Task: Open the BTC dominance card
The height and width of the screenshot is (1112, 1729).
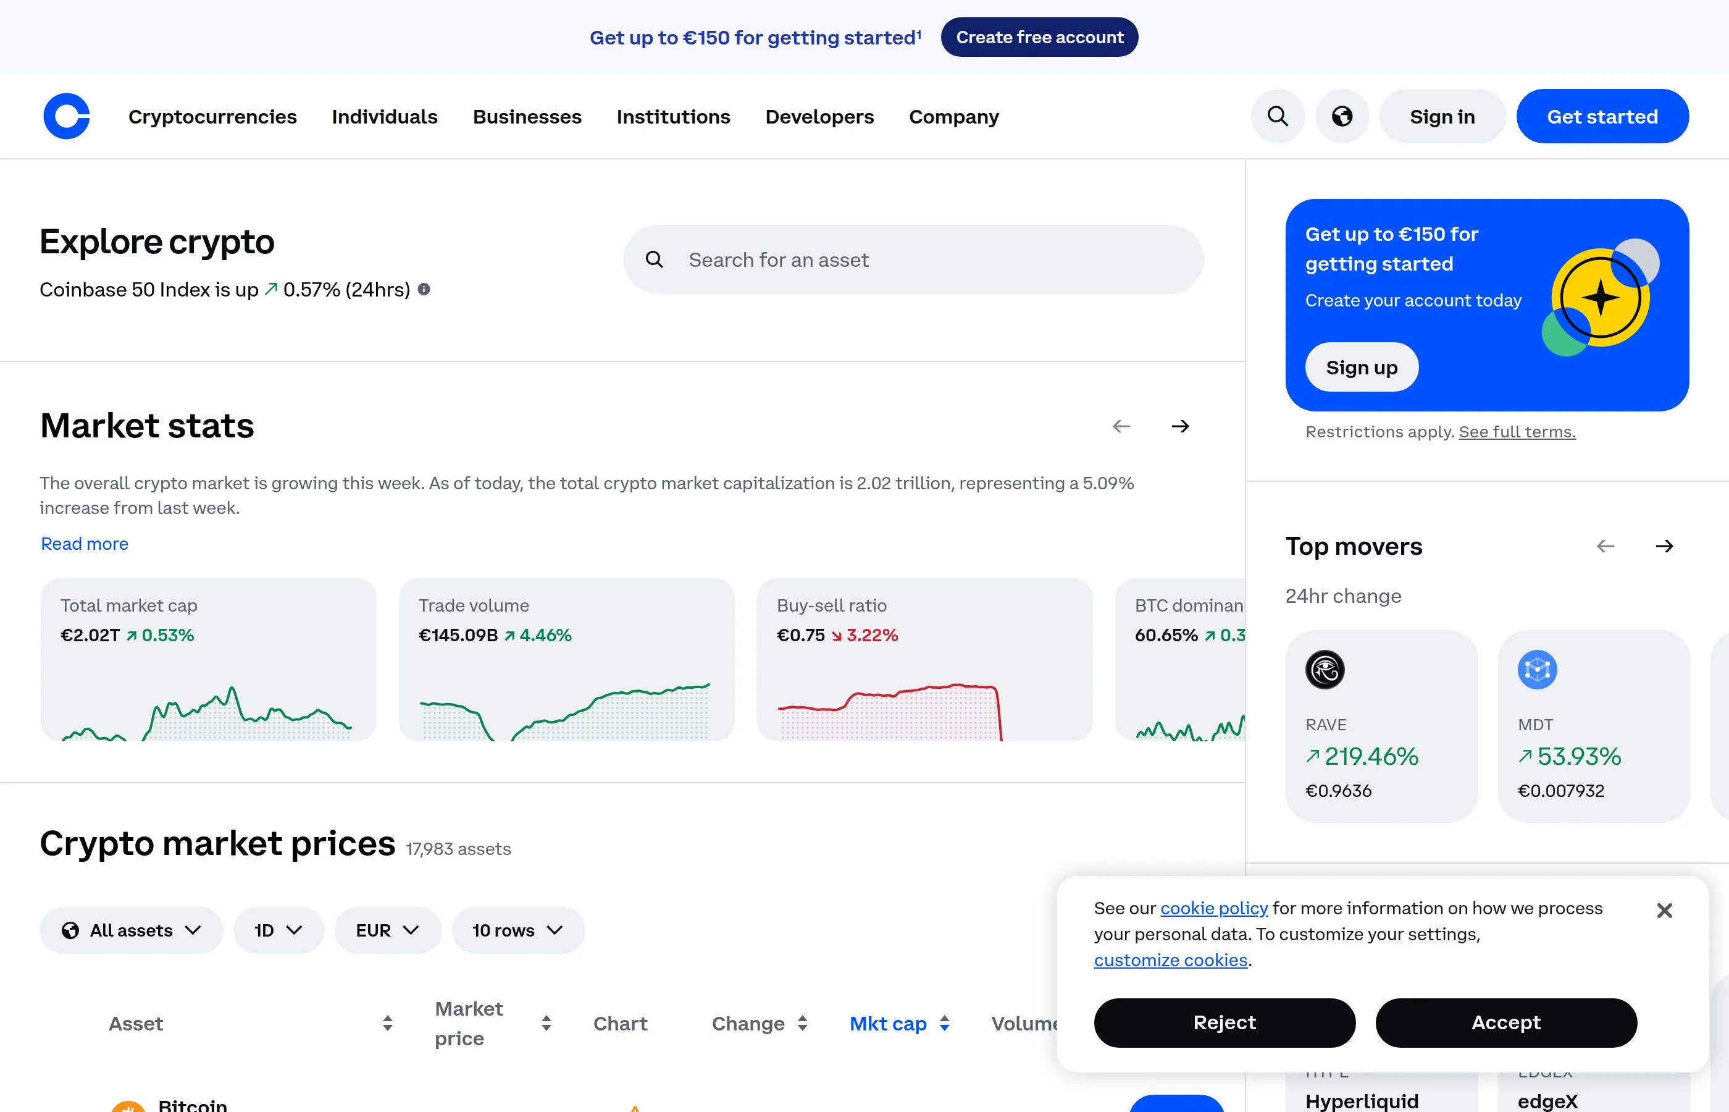Action: 1181,659
